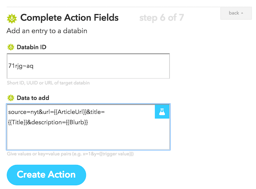Screen dimensions: 256x189
Task: Click the Data to add label text
Action: point(33,98)
